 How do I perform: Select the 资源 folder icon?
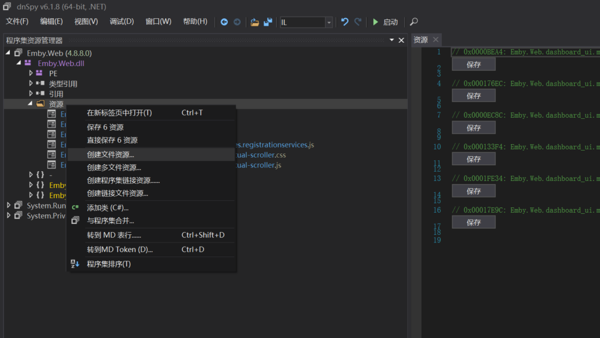[40, 104]
